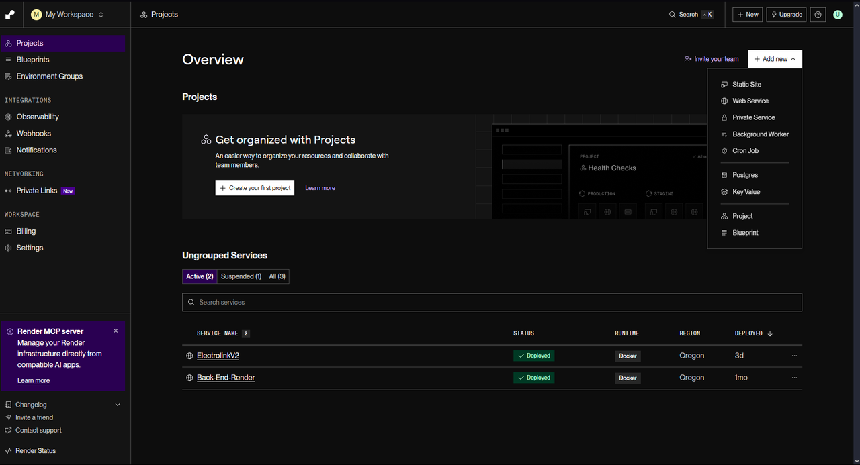Viewport: 860px width, 465px height.
Task: Open Blueprints in the sidebar
Action: coord(62,60)
